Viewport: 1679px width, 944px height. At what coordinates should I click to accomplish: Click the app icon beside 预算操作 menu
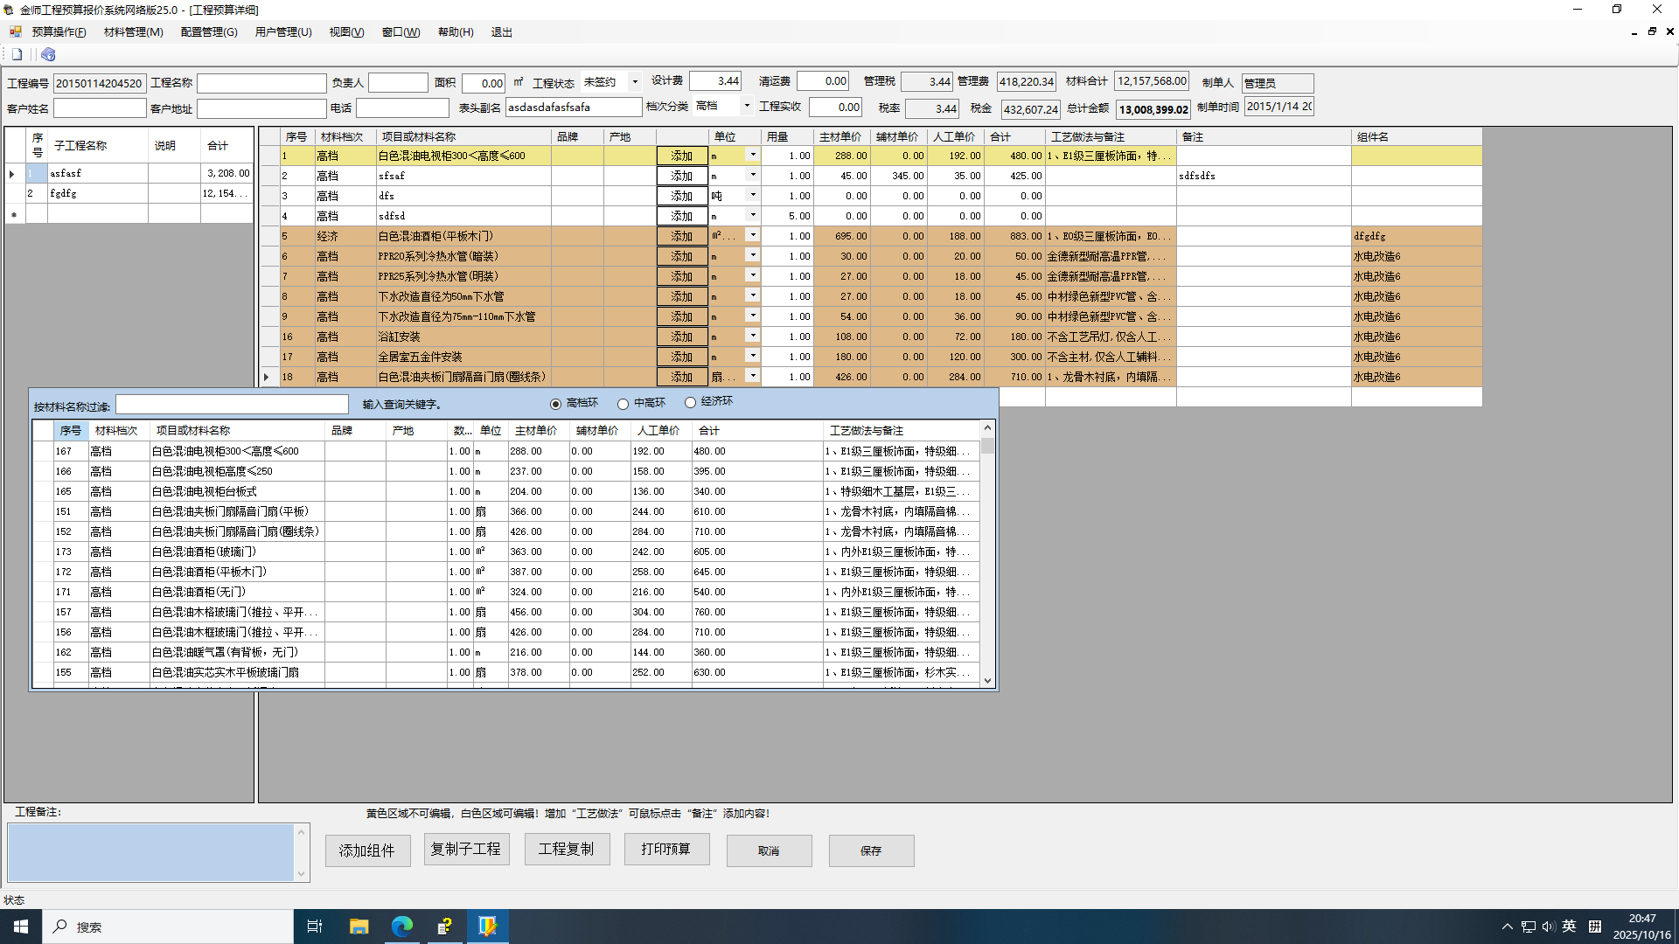click(15, 31)
